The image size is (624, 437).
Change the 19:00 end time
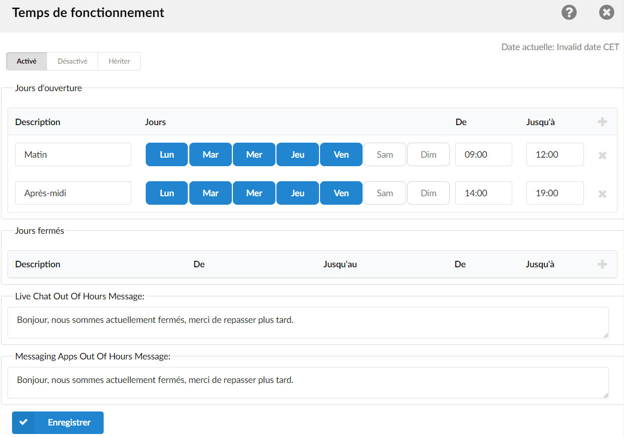[555, 193]
